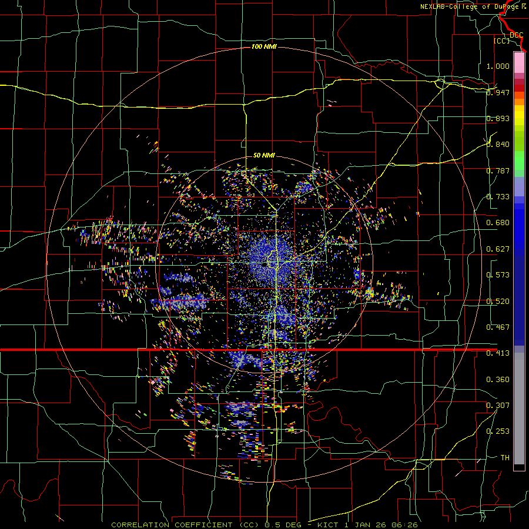Click the 0.307 scale value
This screenshot has height=529, width=529.
pos(498,406)
